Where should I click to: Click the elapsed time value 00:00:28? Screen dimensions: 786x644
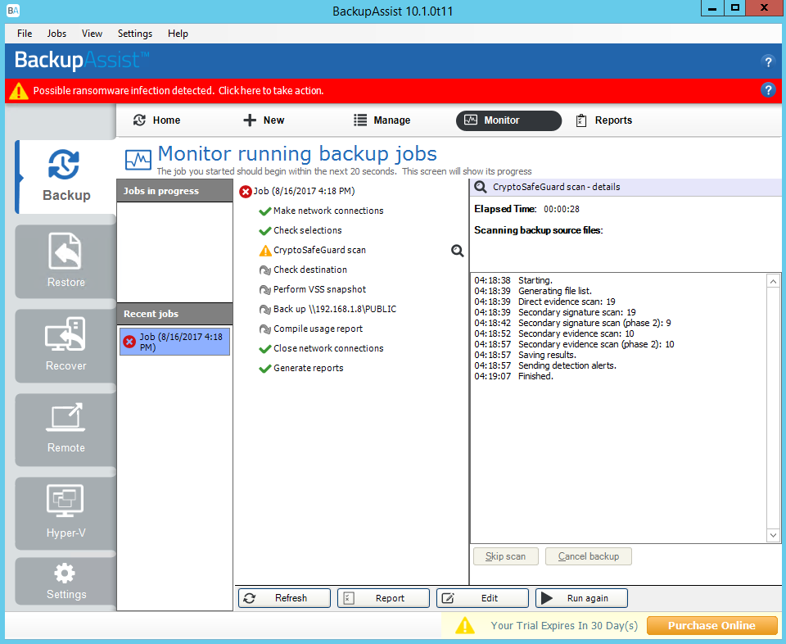(562, 209)
